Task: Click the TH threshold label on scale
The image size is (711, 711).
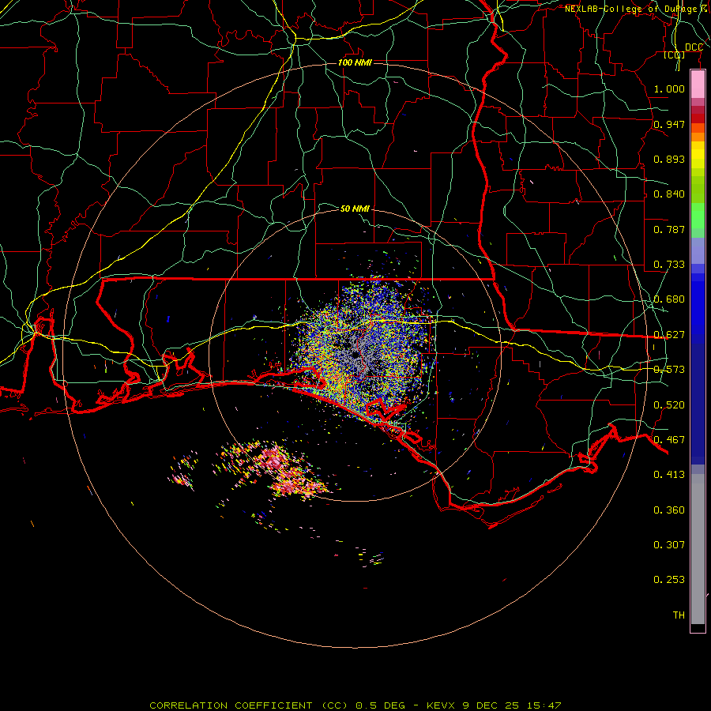Action: pyautogui.click(x=679, y=615)
